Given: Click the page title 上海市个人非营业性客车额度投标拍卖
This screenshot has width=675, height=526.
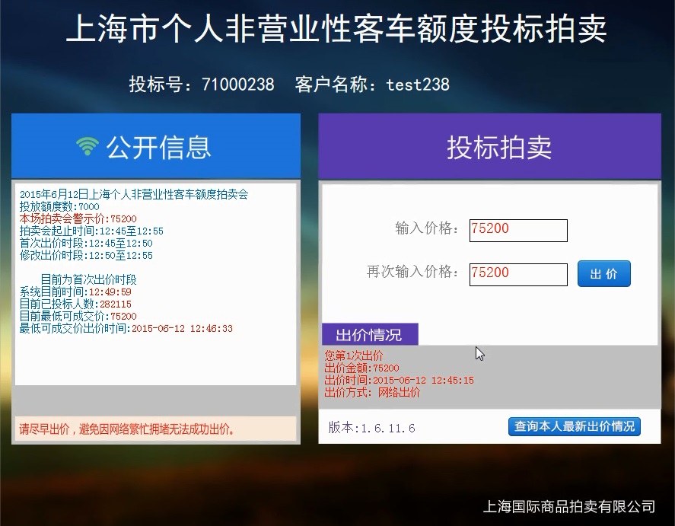Looking at the screenshot, I should pyautogui.click(x=336, y=28).
